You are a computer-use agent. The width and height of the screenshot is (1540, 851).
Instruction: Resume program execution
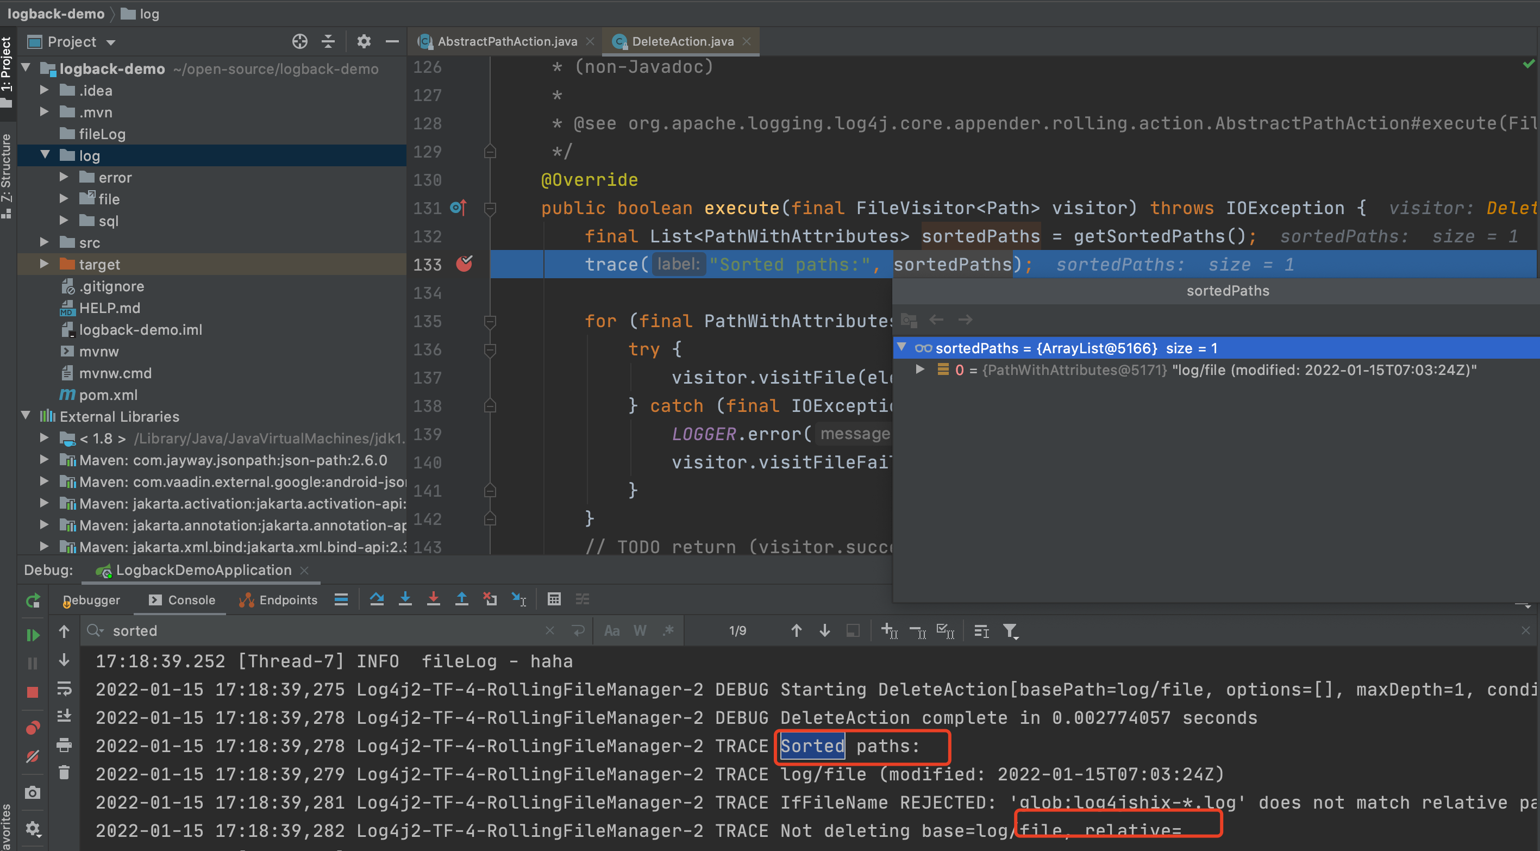pos(32,635)
